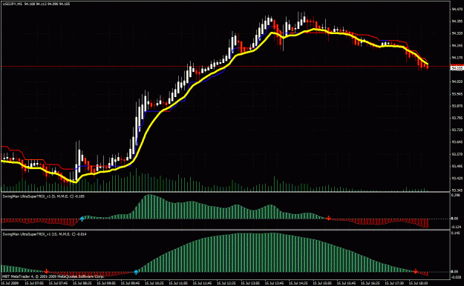Click the 94.020 price axis label
Viewport: 464px width, 286px height.
457,82
